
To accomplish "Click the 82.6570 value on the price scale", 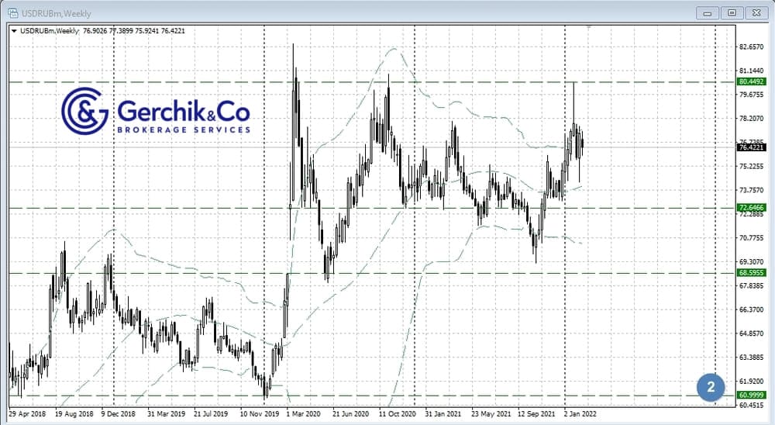I will click(x=752, y=47).
